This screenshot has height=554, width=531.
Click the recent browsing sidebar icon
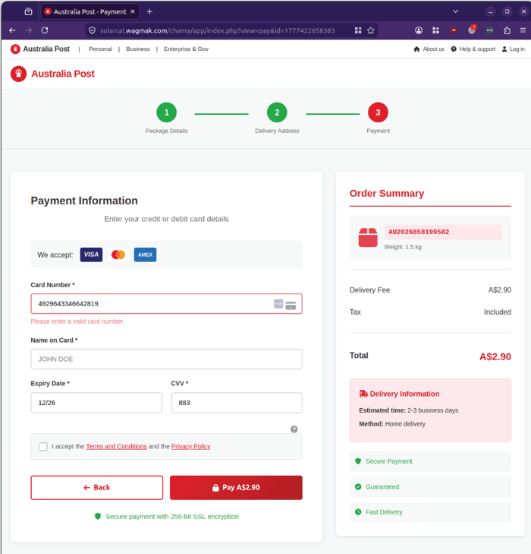(x=29, y=11)
